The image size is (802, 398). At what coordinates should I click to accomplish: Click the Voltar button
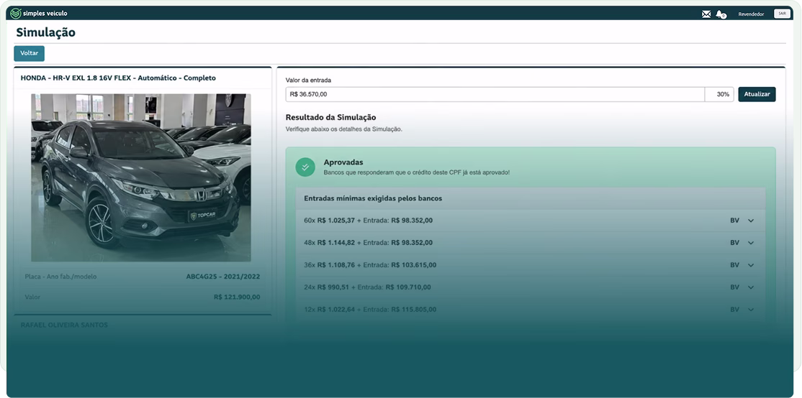(x=29, y=53)
